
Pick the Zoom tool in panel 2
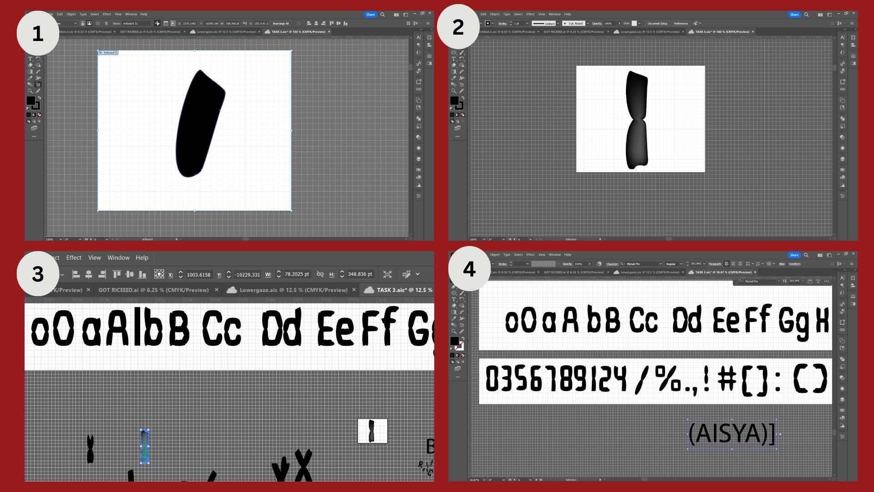coord(453,91)
